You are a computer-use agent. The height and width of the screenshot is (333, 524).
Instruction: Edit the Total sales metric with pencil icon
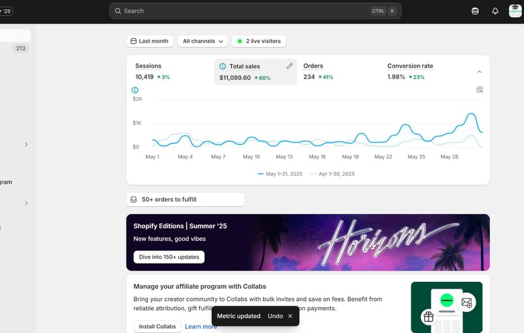290,66
